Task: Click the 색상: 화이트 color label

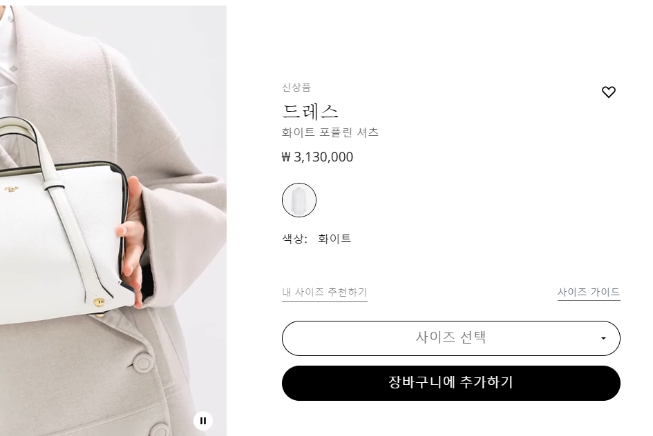Action: pos(316,239)
